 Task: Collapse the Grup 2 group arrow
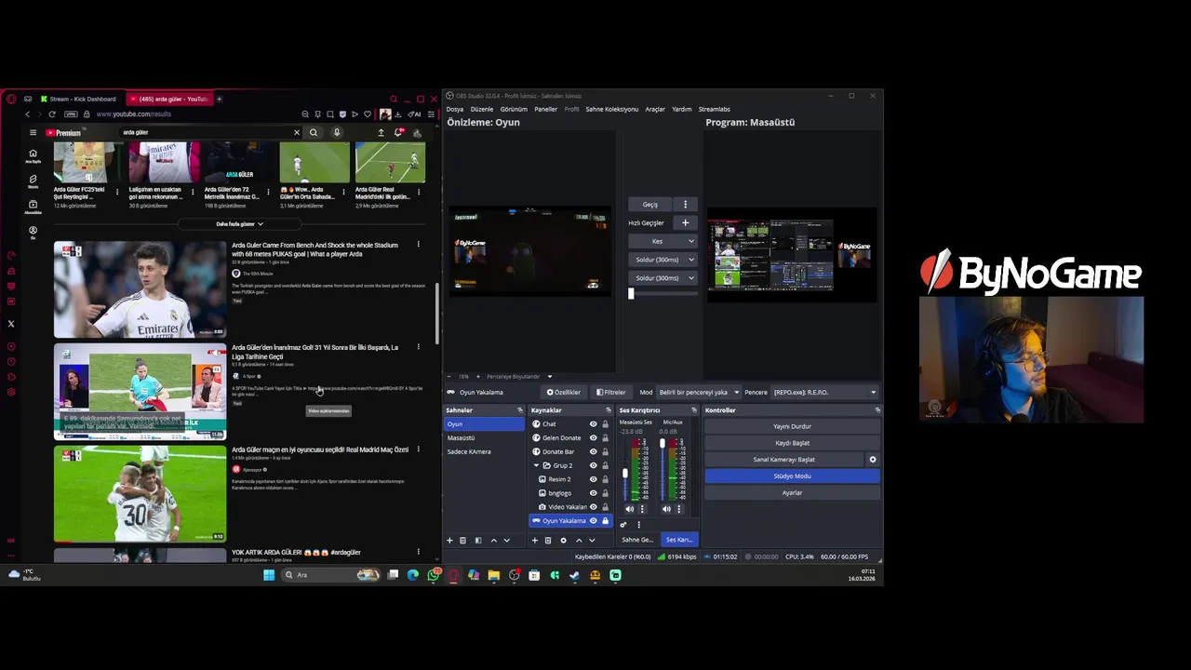point(536,465)
